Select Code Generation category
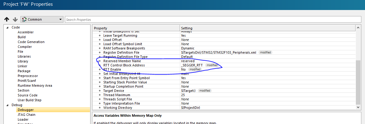This screenshot has width=365, height=124. point(31,42)
